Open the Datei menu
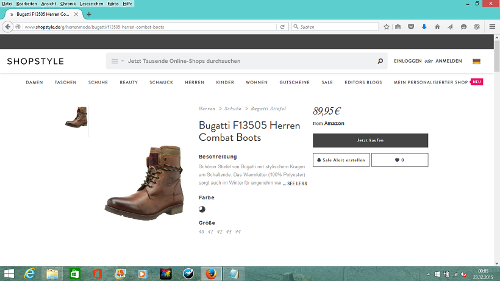Image resolution: width=500 pixels, height=281 pixels. [7, 4]
